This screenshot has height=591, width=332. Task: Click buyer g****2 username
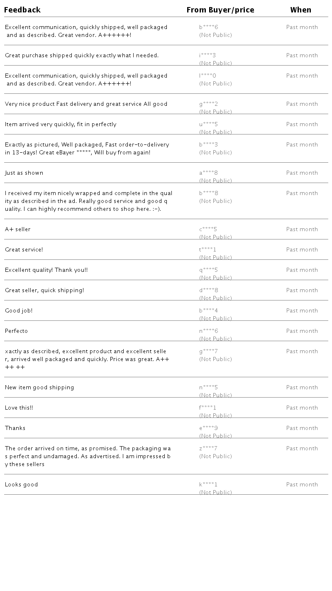pyautogui.click(x=208, y=104)
